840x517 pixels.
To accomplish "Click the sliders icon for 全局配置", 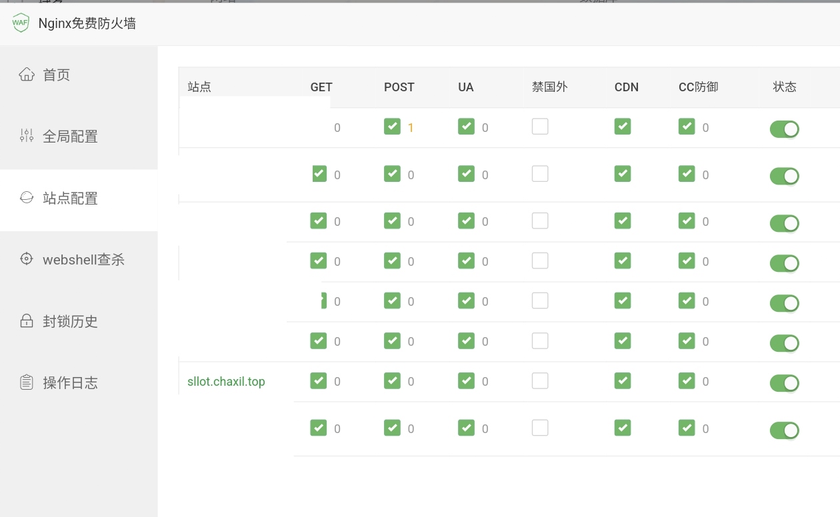I will 27,137.
